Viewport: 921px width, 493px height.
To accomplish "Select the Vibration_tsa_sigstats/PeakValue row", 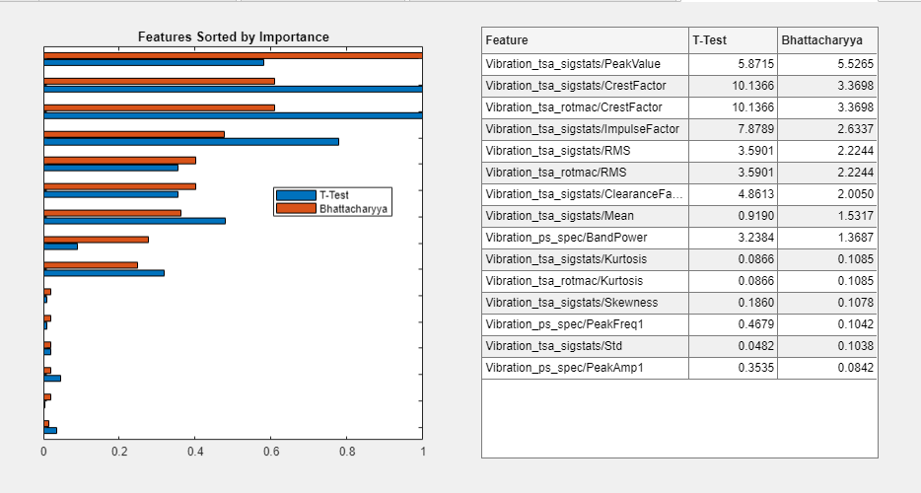I will [x=585, y=63].
